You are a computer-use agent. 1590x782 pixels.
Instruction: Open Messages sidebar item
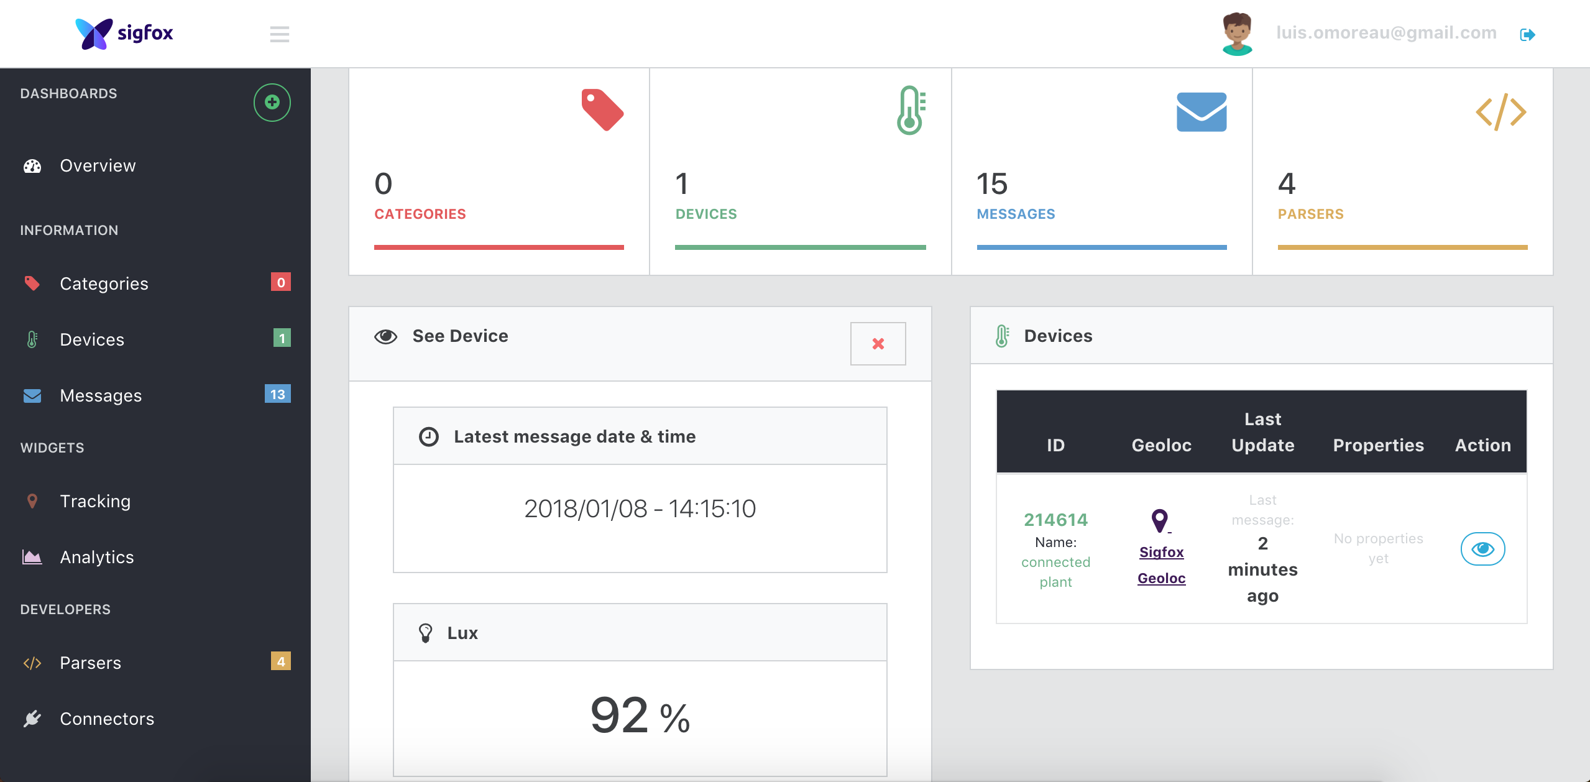coord(101,396)
